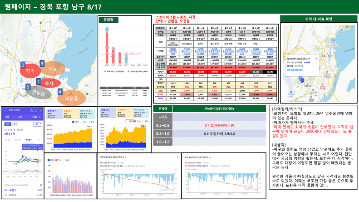
Task: Select the 매매/전세 tab in the app panel
Action: point(29,139)
